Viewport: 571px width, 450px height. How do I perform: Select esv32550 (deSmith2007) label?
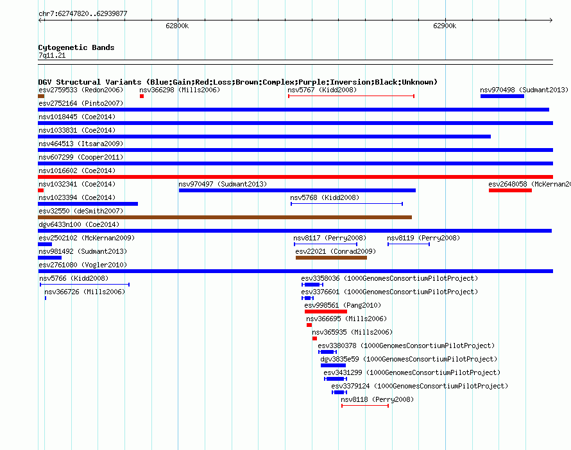pos(81,211)
